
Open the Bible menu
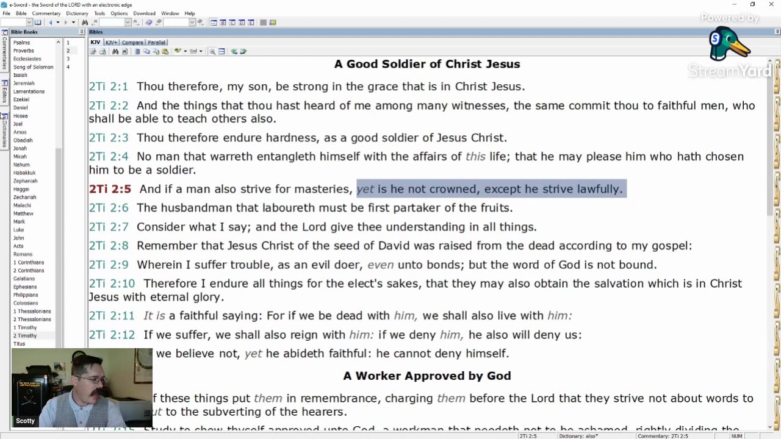[21, 13]
